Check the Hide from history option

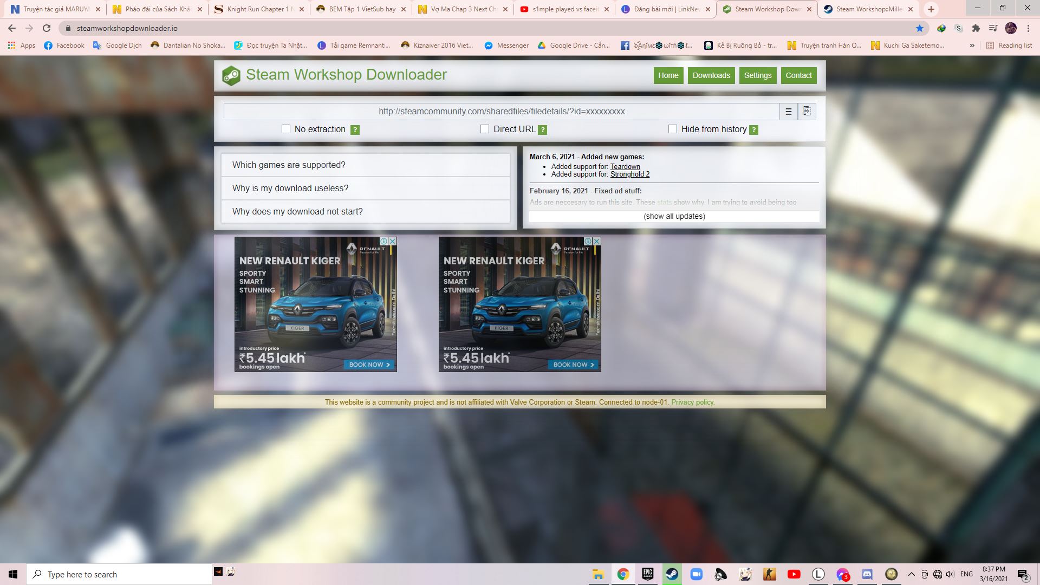pyautogui.click(x=673, y=129)
